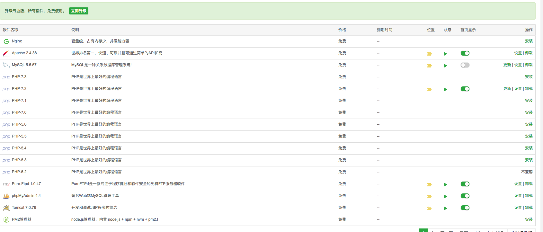Click the 首页显示 column header

468,30
